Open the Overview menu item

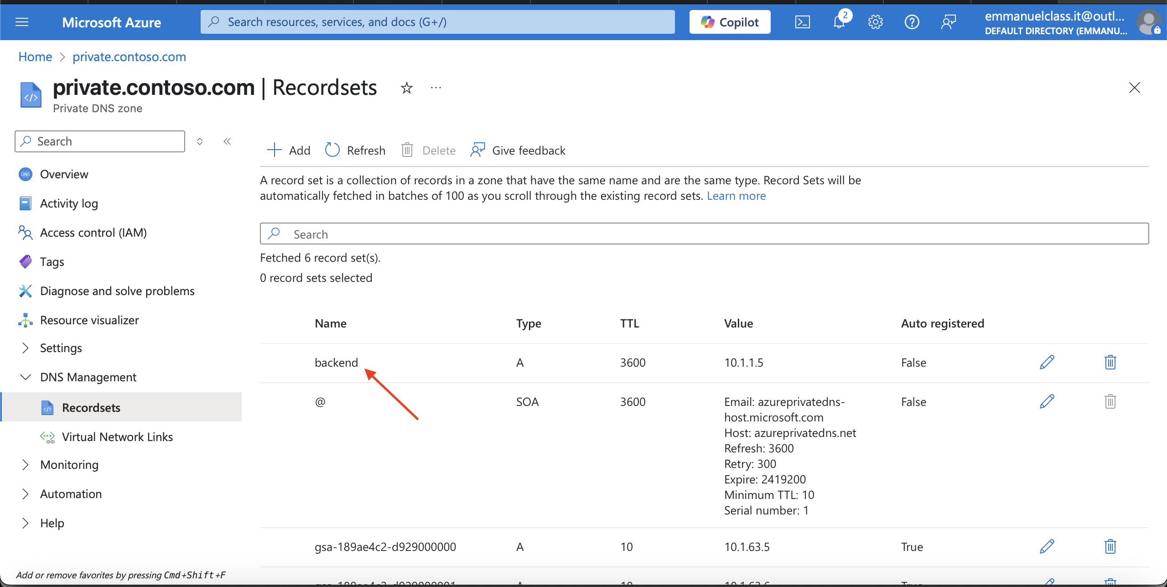click(64, 174)
